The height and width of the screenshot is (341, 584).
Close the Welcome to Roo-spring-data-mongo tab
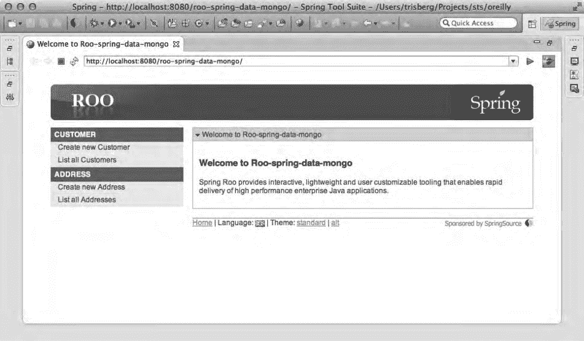click(x=176, y=45)
